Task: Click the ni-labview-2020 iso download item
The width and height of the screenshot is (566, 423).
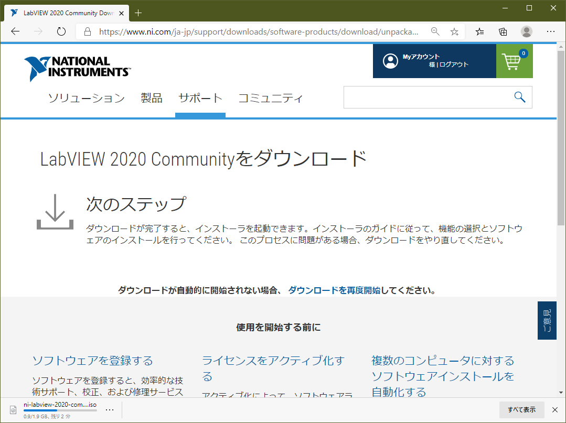Action: 60,405
